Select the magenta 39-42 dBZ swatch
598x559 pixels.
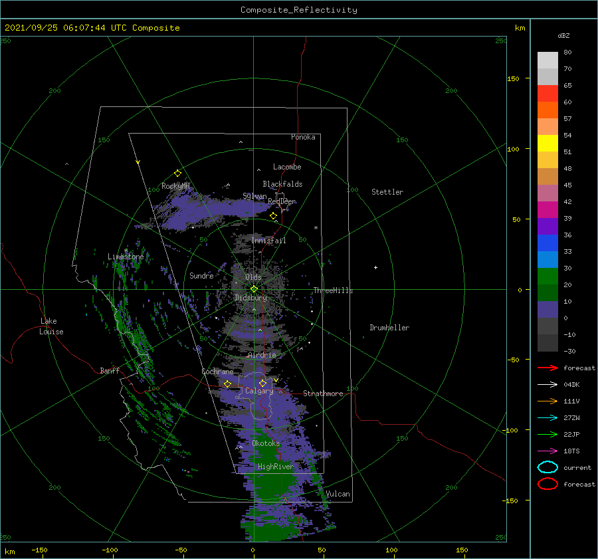pos(548,210)
